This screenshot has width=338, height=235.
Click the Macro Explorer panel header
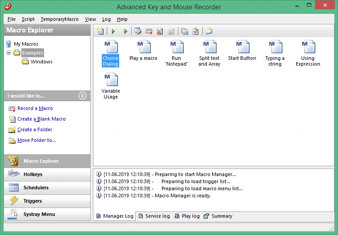tap(47, 30)
